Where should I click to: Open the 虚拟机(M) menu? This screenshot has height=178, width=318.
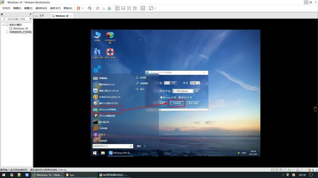tap(41, 8)
